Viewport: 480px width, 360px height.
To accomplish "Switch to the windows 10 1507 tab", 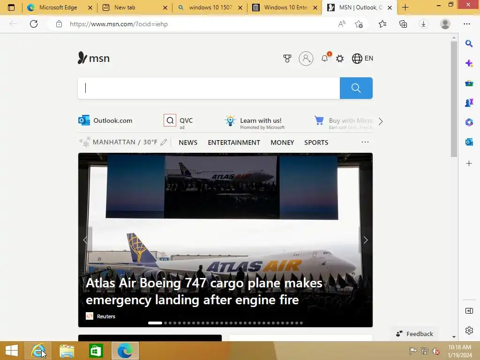I will point(210,7).
